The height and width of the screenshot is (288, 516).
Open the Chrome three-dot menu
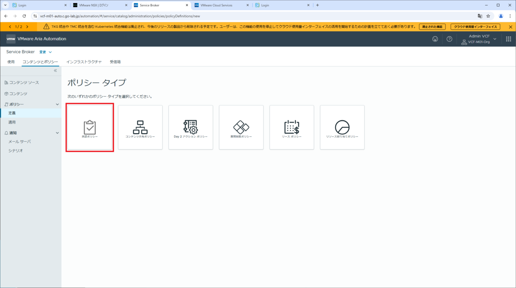pyautogui.click(x=510, y=16)
